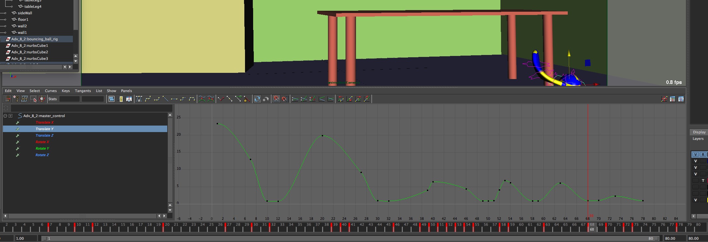This screenshot has width=708, height=242.
Task: Click the Stepped tangents icon
Action: tap(183, 99)
